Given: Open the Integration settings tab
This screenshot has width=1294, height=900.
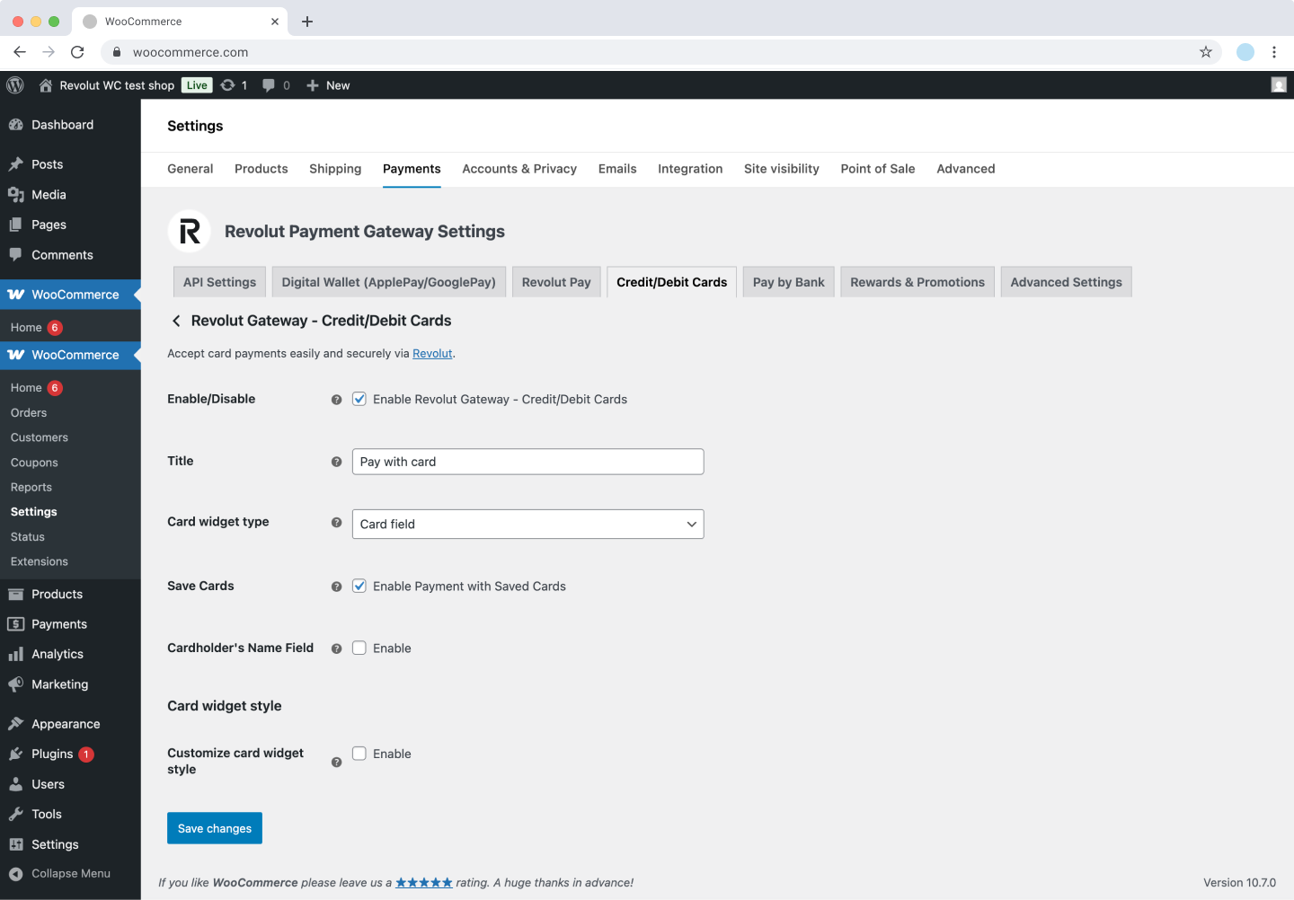Looking at the screenshot, I should point(690,169).
